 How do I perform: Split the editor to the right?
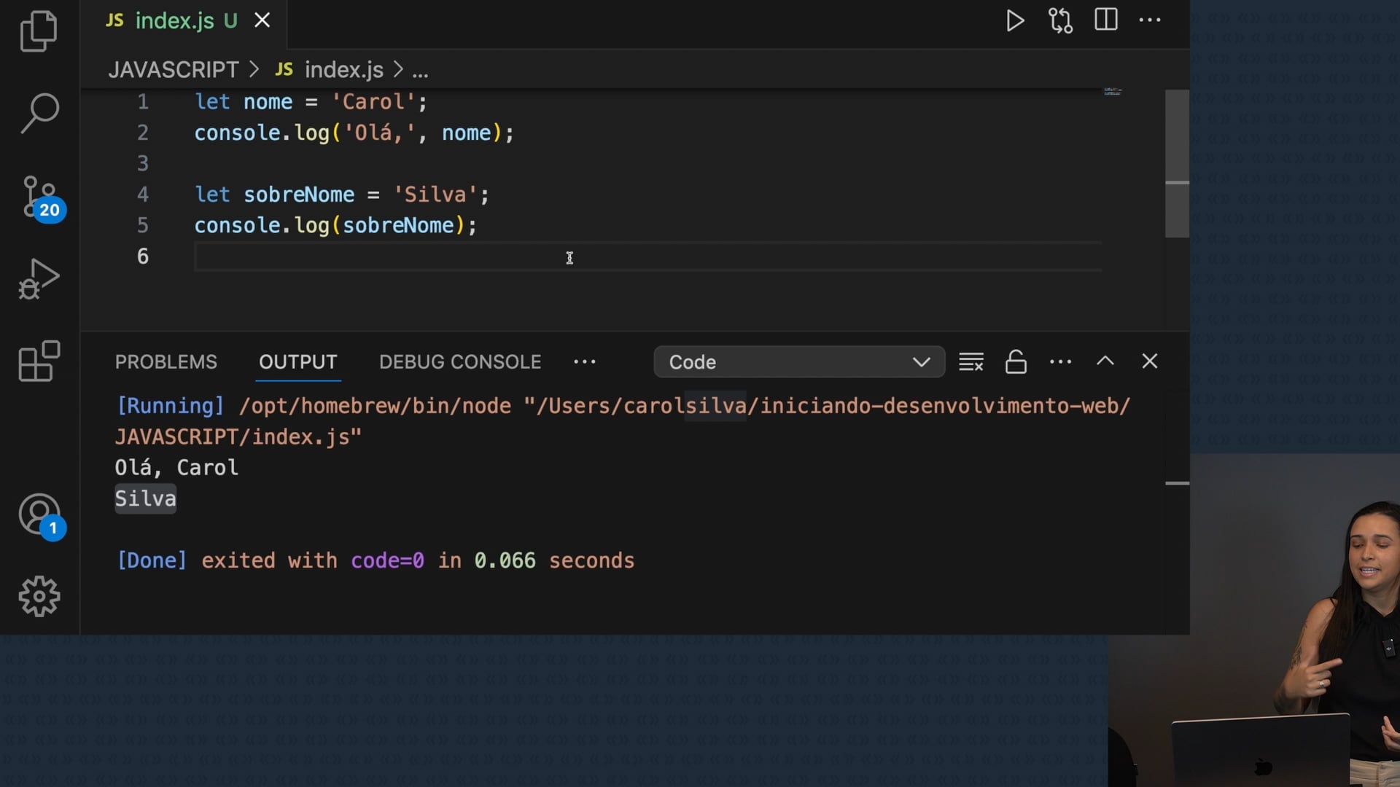[1105, 20]
